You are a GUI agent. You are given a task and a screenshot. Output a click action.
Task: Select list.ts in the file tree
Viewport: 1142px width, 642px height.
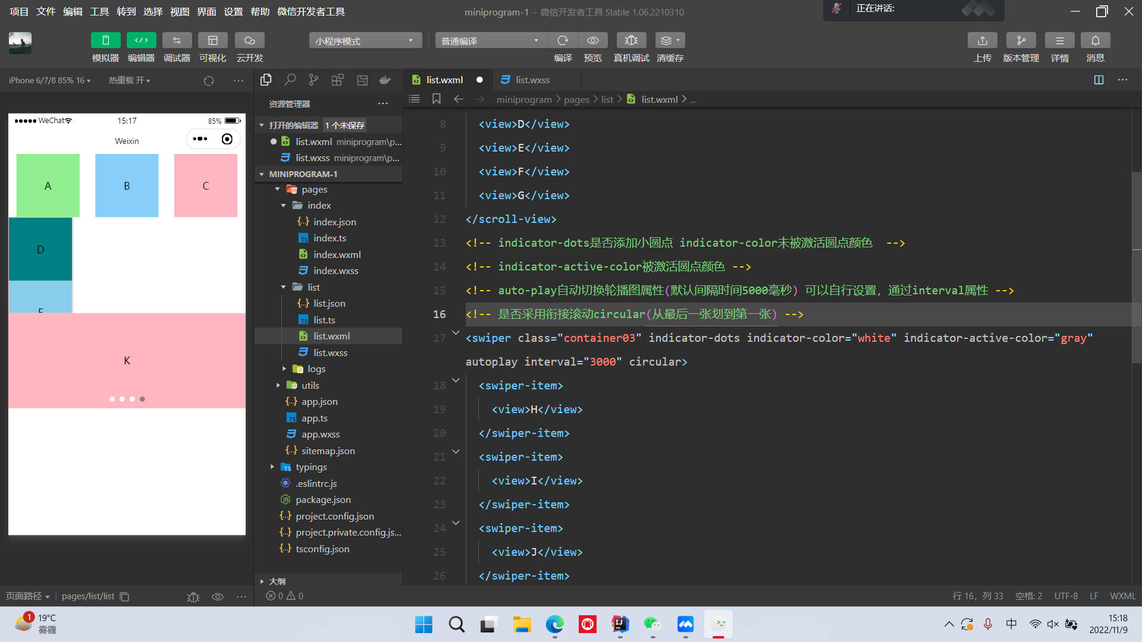324,320
